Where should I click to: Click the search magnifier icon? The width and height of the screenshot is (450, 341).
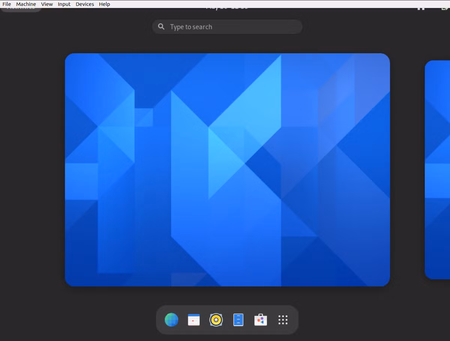pyautogui.click(x=161, y=27)
